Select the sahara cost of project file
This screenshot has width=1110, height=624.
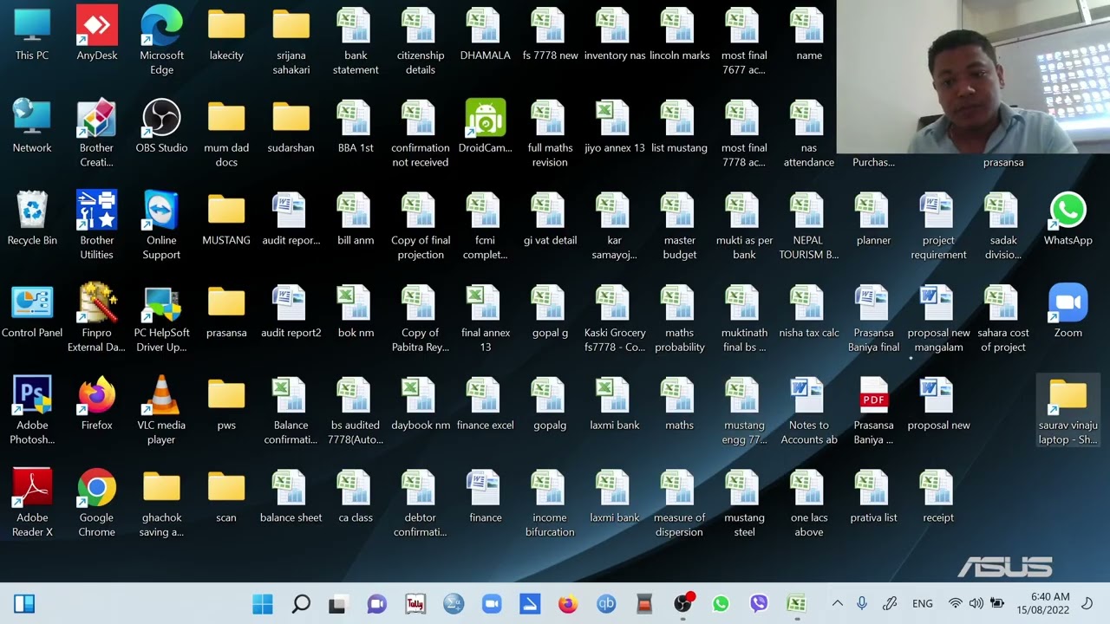click(x=1003, y=319)
